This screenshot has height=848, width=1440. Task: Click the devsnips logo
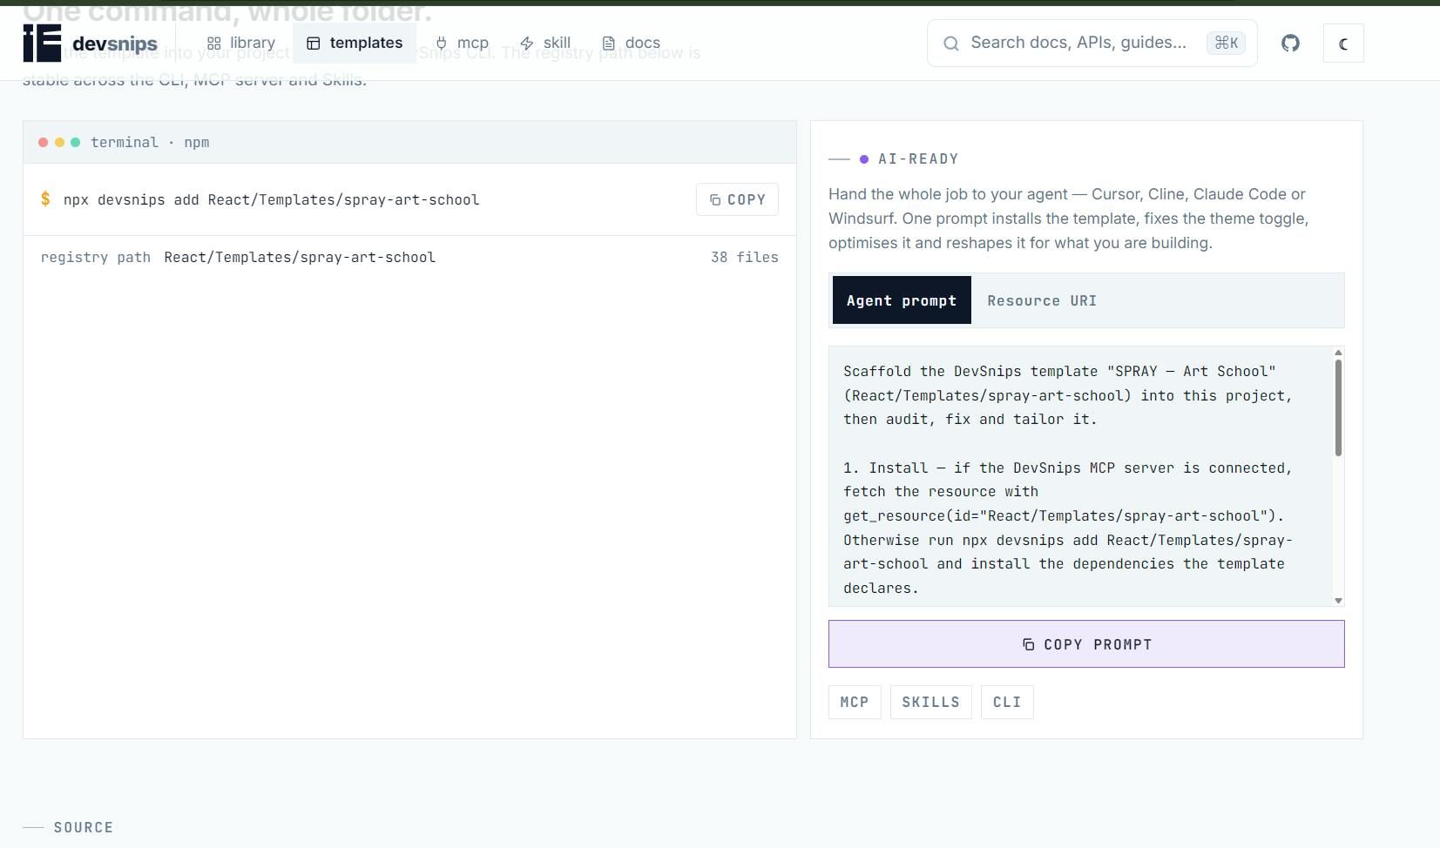pos(91,43)
